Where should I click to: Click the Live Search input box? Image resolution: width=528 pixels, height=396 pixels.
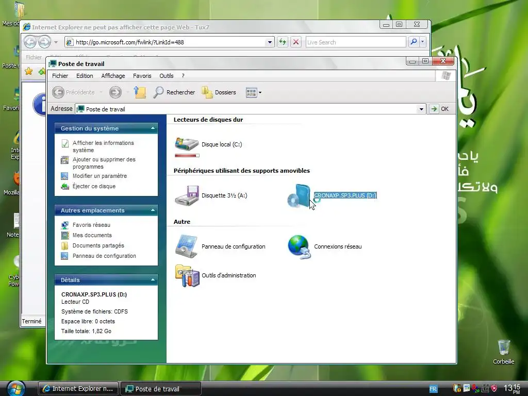(356, 42)
